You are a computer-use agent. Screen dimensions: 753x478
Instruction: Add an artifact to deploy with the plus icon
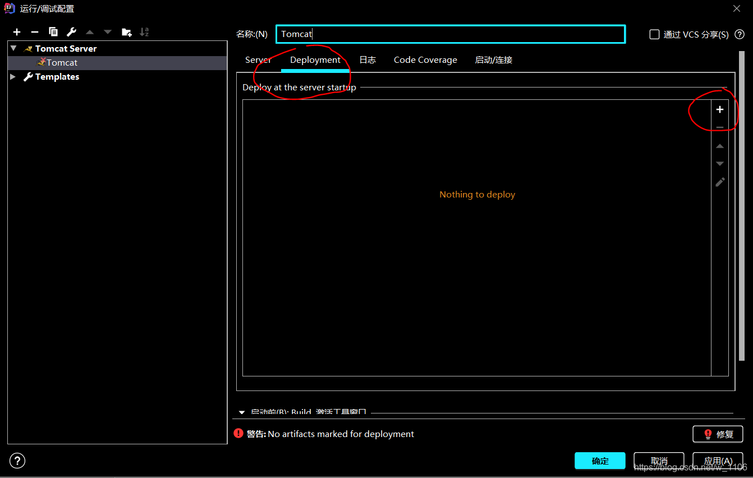pyautogui.click(x=720, y=109)
